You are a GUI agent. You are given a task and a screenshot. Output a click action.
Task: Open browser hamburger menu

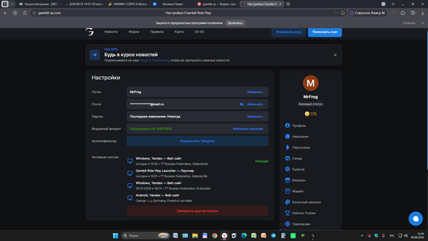coord(393,4)
